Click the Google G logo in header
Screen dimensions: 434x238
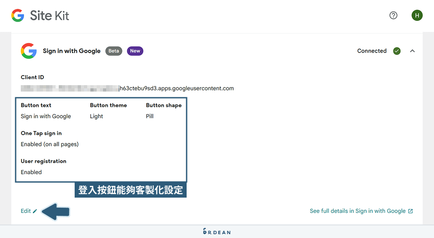[18, 15]
